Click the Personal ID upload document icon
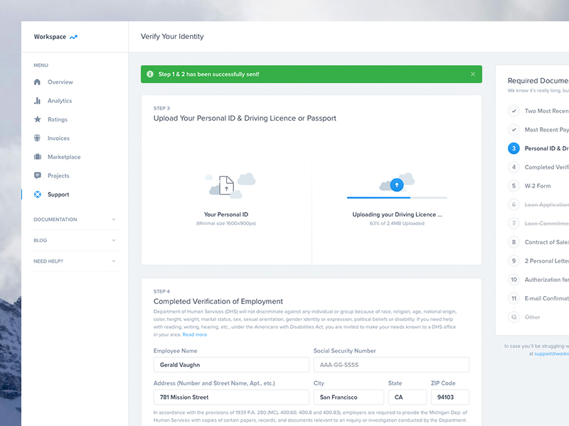569x426 pixels. (225, 186)
